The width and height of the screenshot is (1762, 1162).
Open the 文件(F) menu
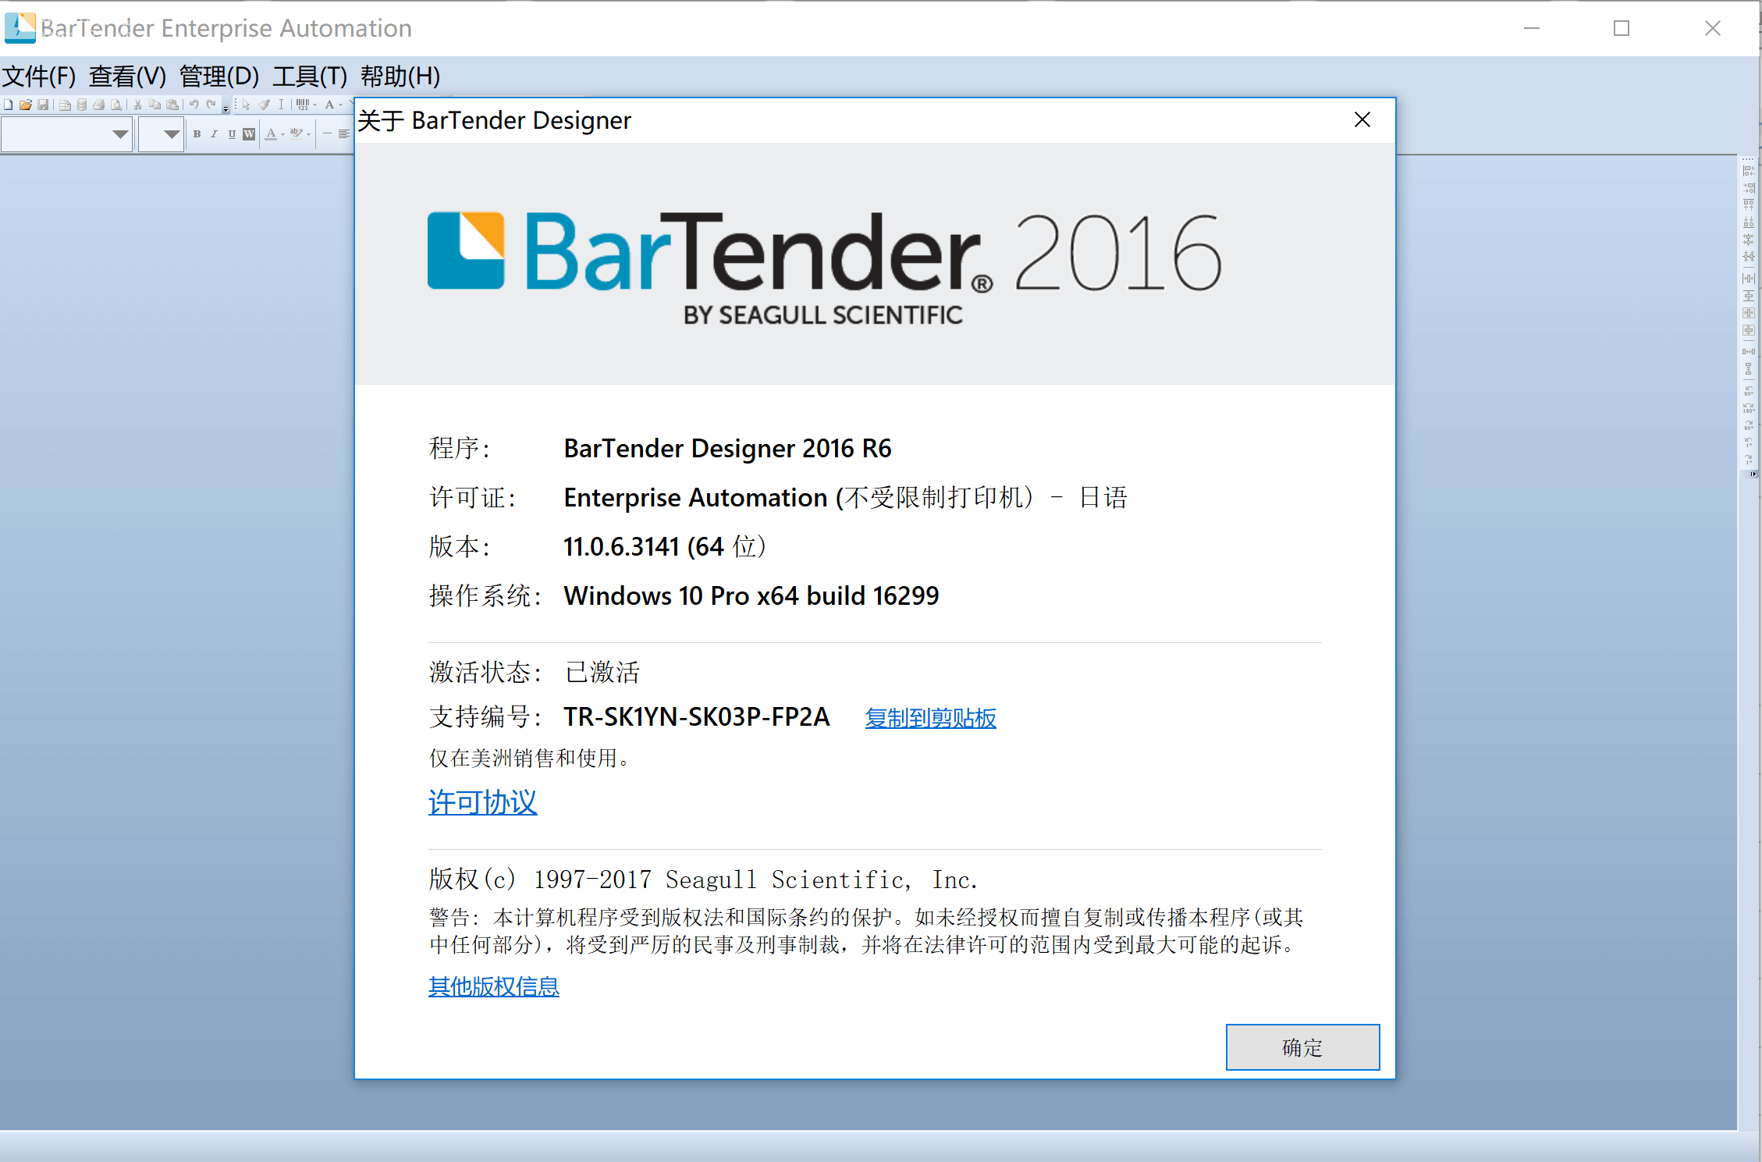[x=39, y=76]
